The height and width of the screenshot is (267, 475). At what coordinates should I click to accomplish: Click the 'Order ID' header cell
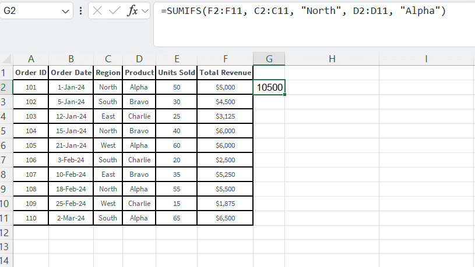click(x=31, y=73)
